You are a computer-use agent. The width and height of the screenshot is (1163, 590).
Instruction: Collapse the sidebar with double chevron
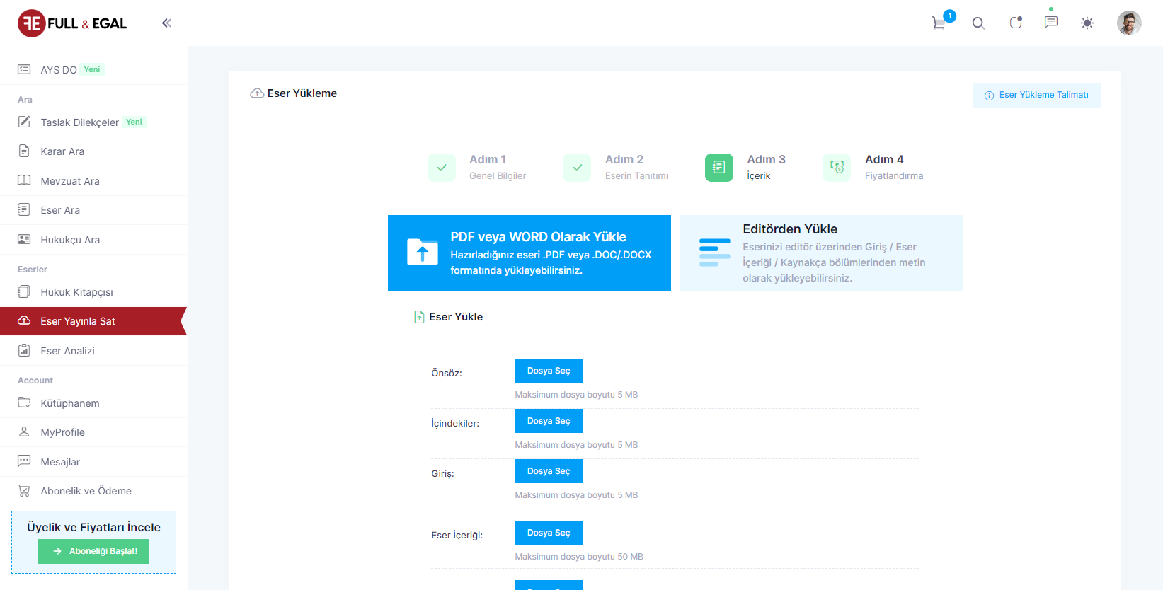point(166,23)
